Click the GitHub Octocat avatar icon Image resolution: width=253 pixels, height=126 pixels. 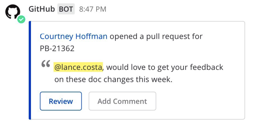[x=13, y=12]
